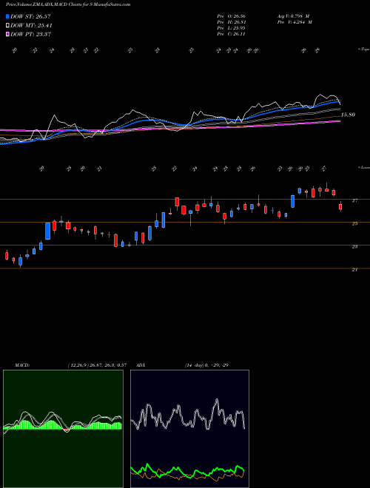Click the 'Pre L: 25.95' value
The width and height of the screenshot is (370, 488).
[x=231, y=28]
